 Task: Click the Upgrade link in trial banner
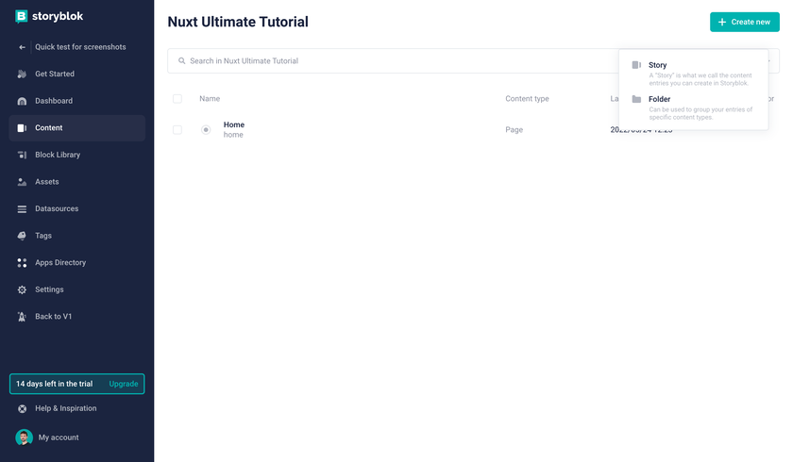(124, 384)
